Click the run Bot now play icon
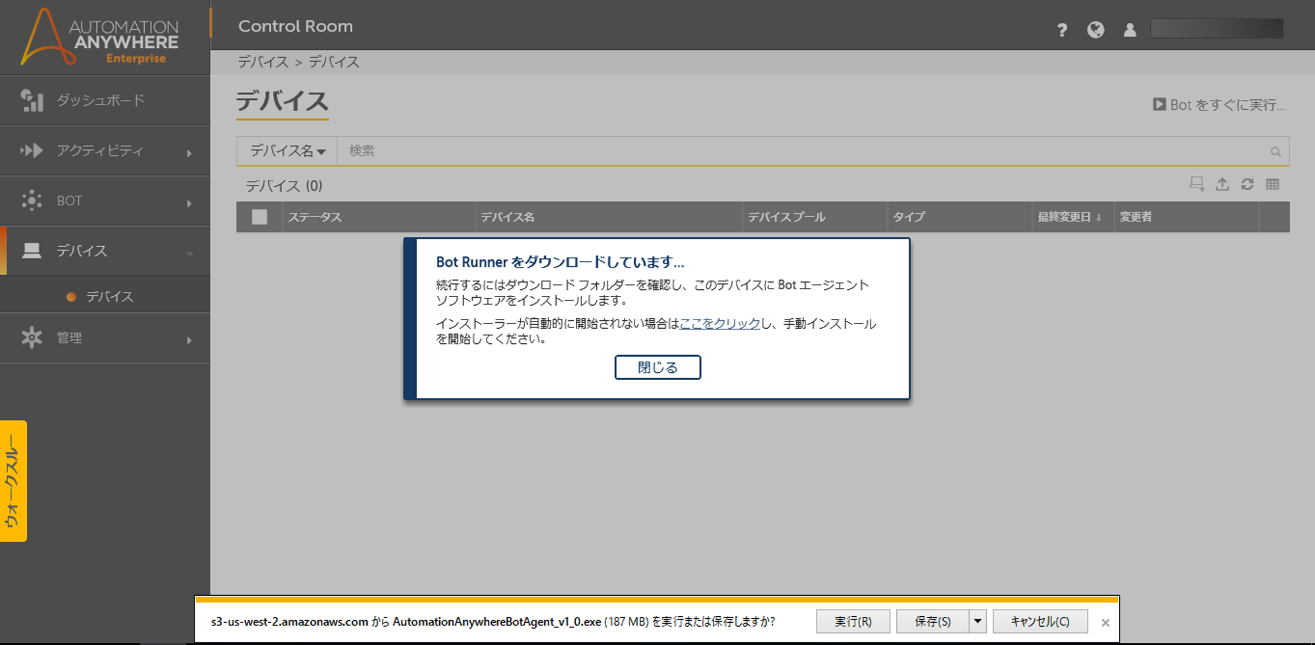1315x645 pixels. 1159,105
